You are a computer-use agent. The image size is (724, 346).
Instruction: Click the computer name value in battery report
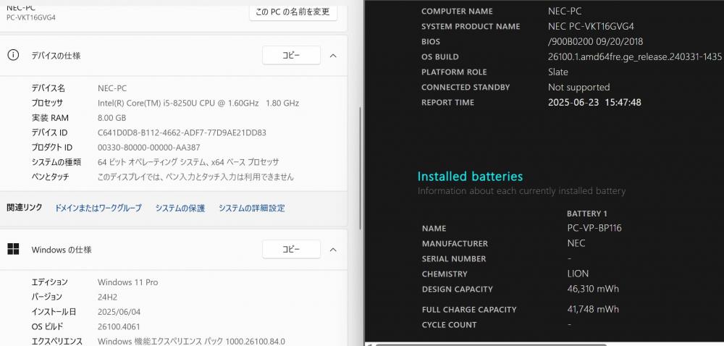pyautogui.click(x=565, y=11)
